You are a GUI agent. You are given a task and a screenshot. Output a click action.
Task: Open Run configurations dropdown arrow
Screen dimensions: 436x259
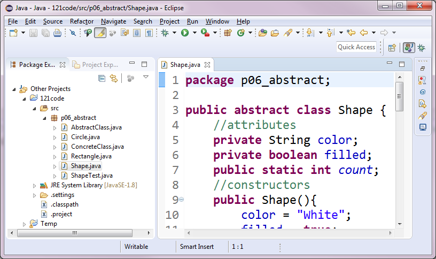(194, 33)
